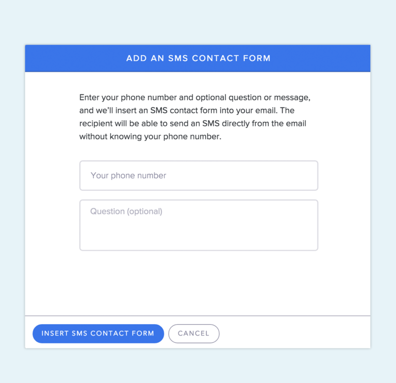Click the light blue background outside the dialog
This screenshot has height=383, width=396.
coord(198,22)
